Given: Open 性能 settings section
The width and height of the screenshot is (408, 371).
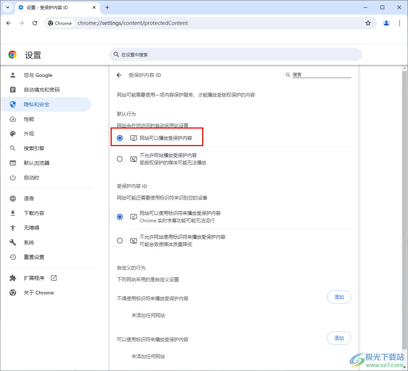Looking at the screenshot, I should pos(46,119).
